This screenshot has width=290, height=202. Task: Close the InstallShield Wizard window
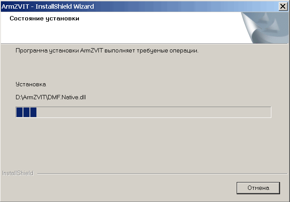click(x=283, y=7)
